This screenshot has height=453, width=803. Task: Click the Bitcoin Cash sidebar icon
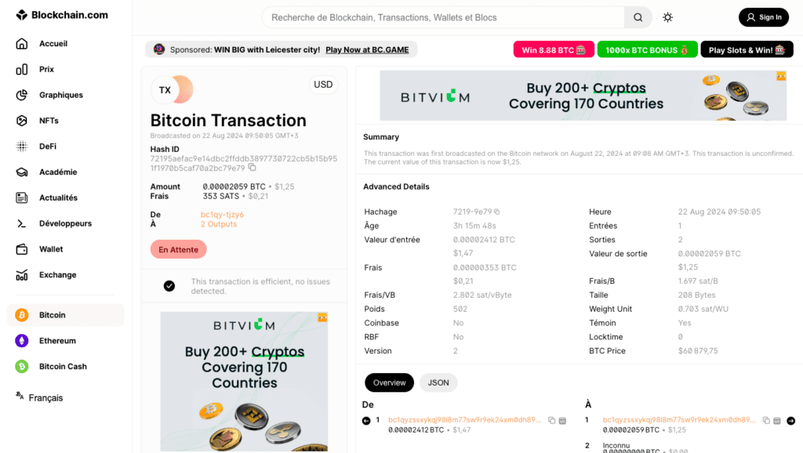click(x=22, y=366)
